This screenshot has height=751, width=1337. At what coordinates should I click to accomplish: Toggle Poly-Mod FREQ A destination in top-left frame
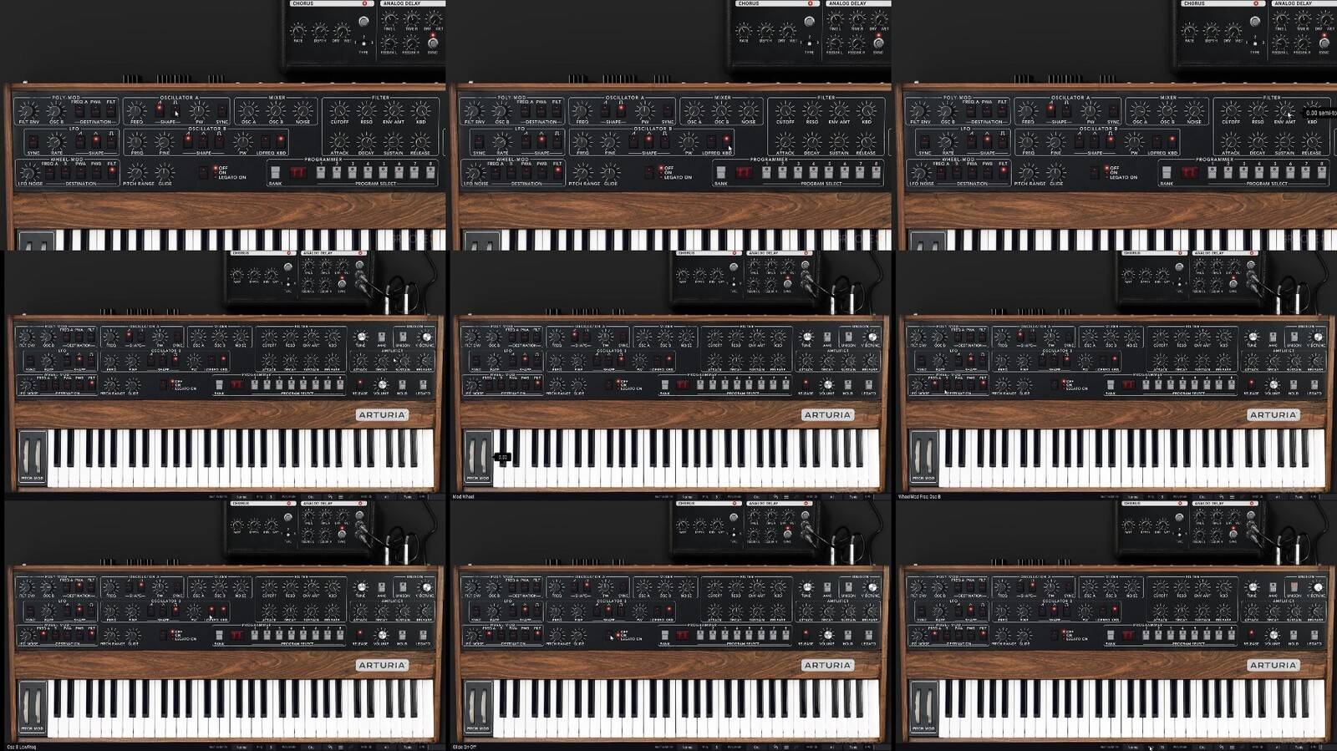(x=79, y=111)
